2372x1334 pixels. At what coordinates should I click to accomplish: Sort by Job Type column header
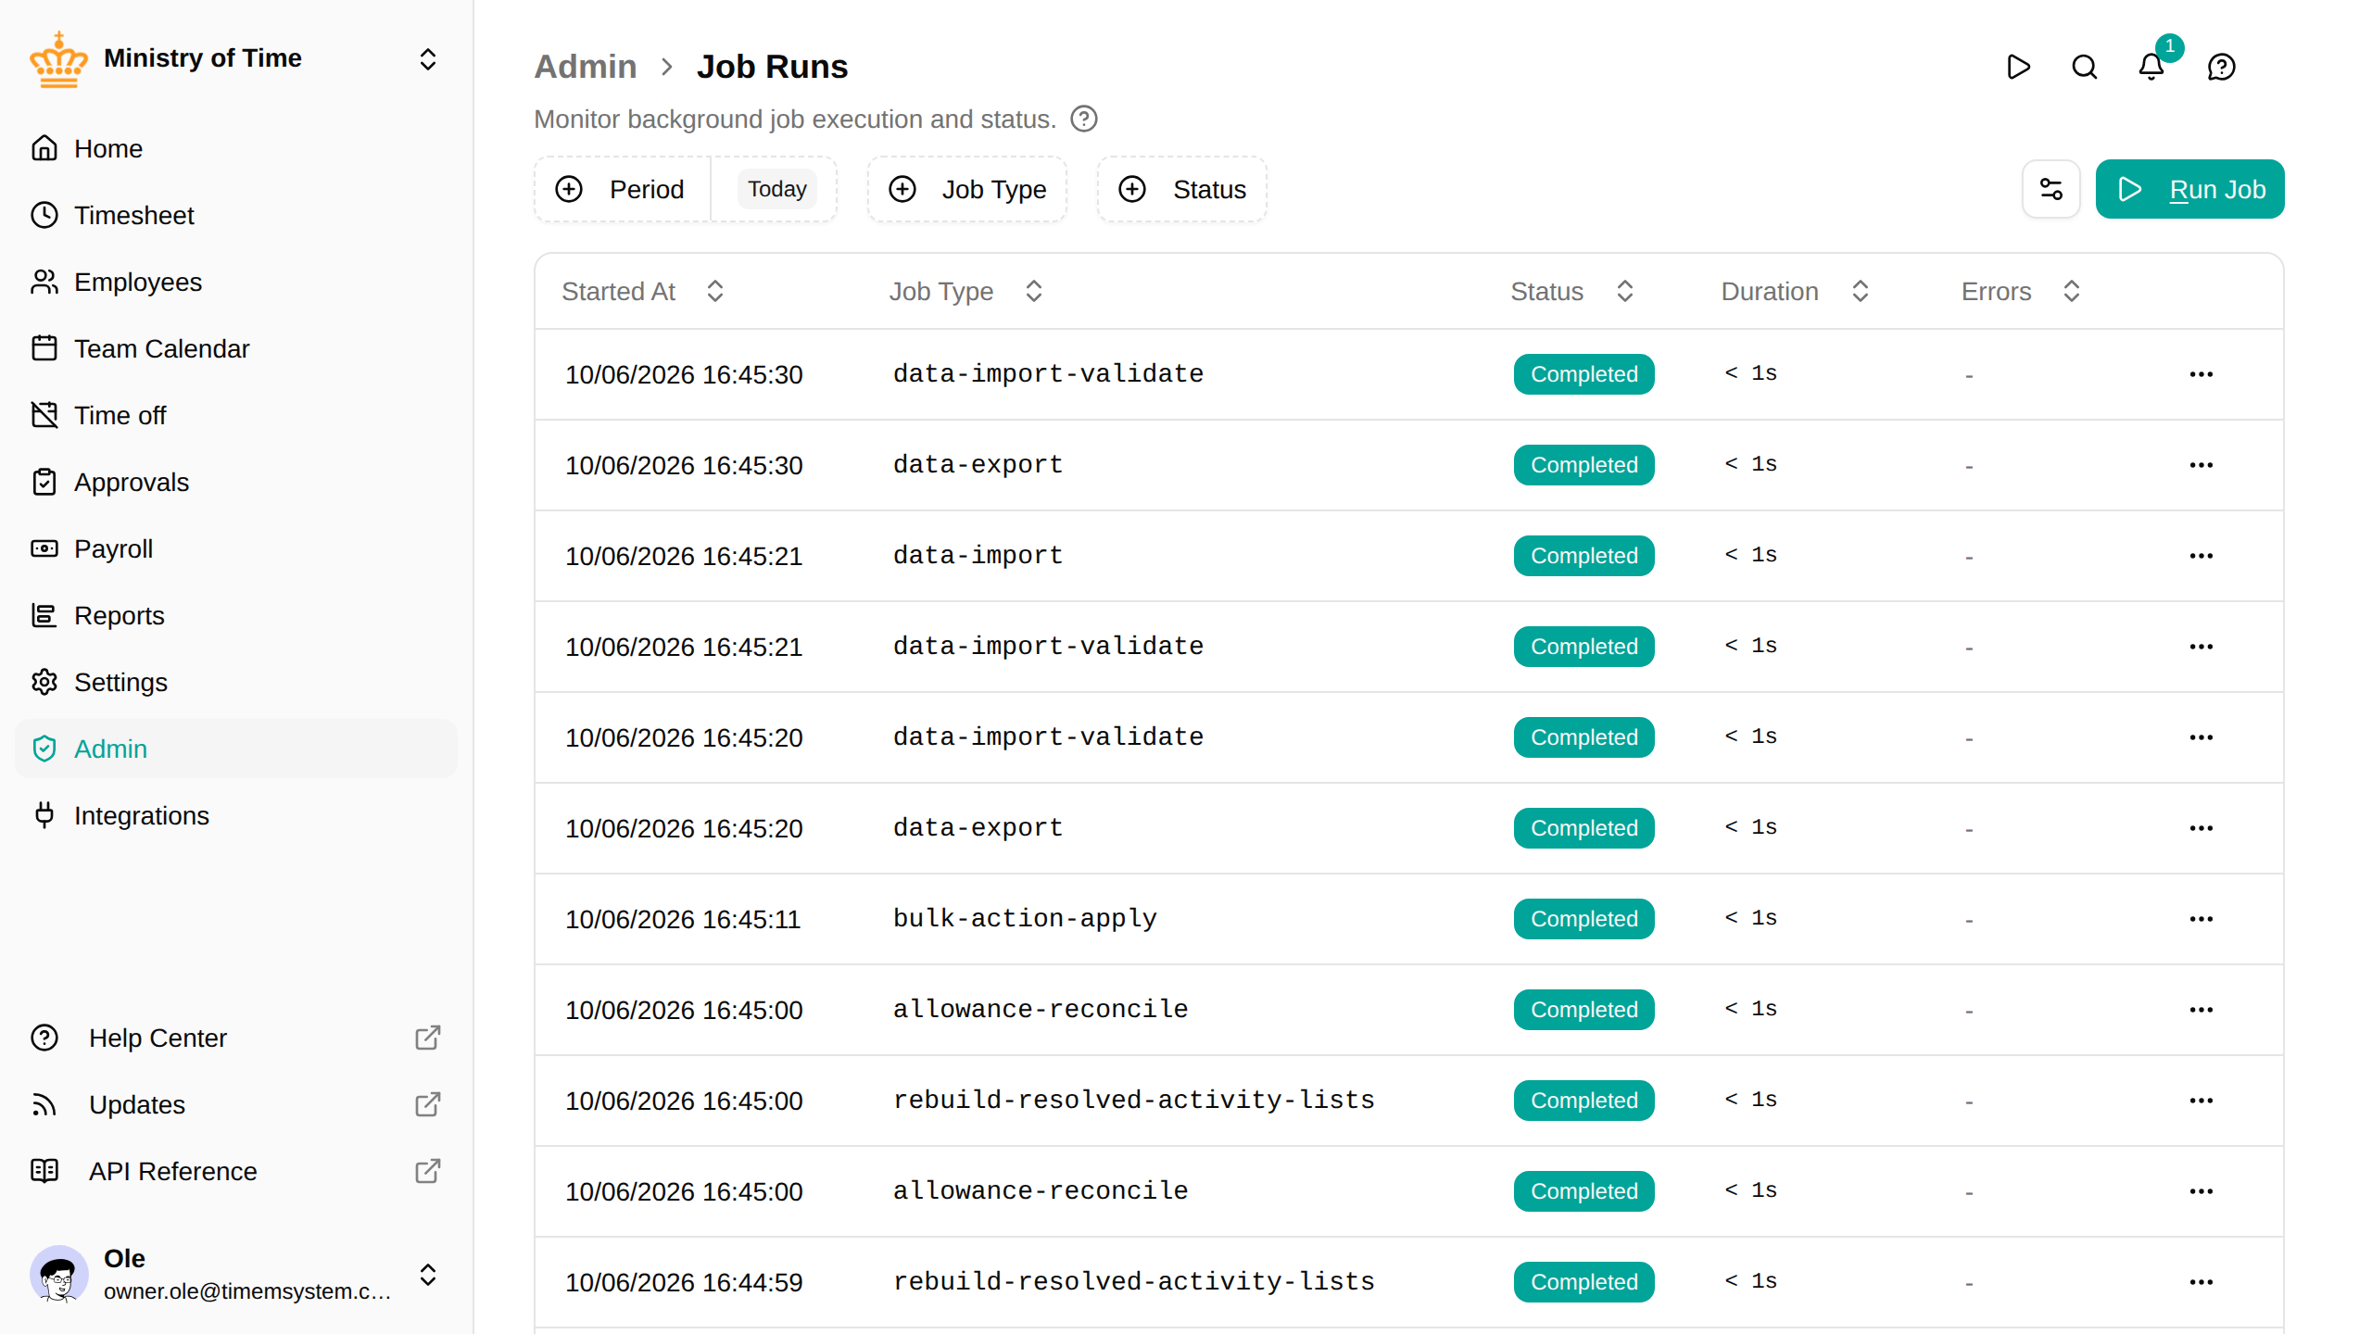point(966,291)
